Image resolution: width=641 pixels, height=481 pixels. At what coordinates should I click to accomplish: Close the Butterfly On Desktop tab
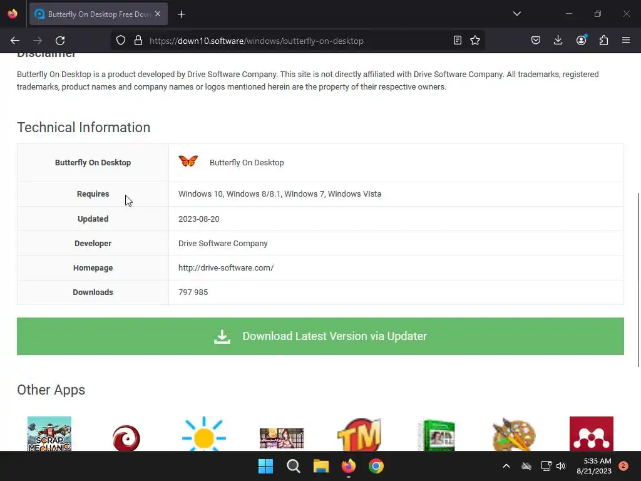coord(158,14)
